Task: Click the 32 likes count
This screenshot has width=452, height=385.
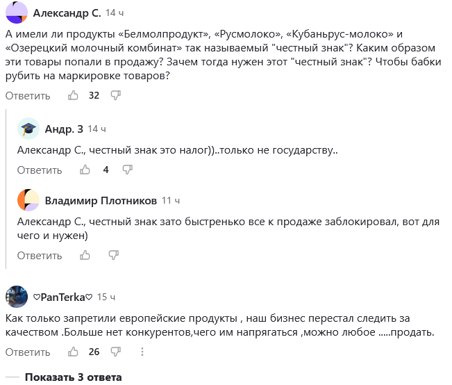Action: tap(94, 95)
